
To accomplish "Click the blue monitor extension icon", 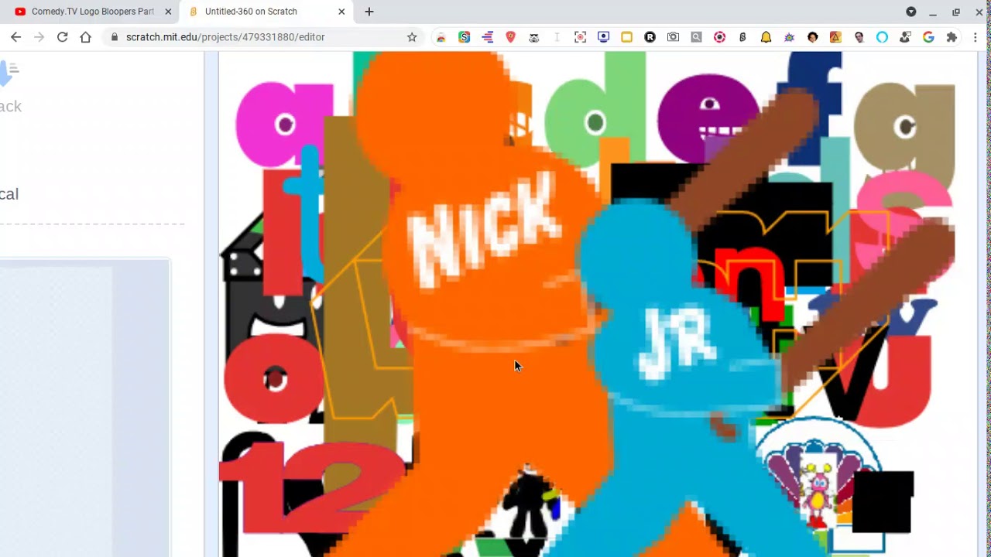I will pos(603,37).
